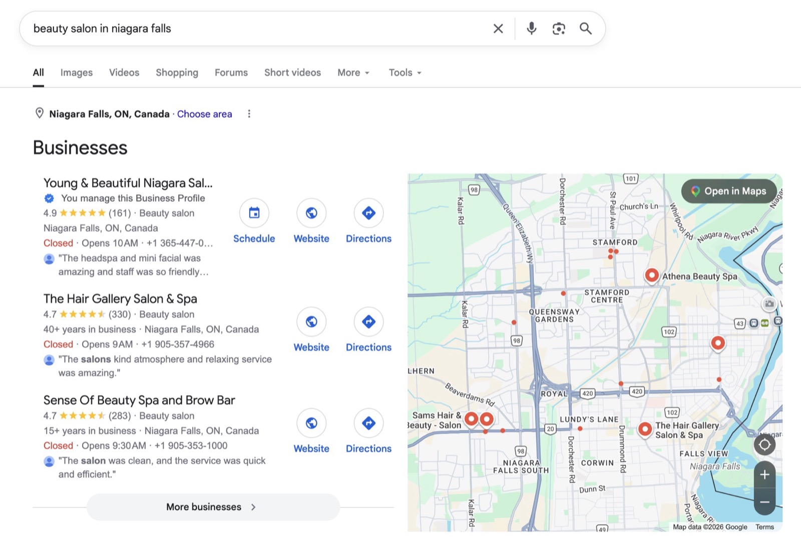The height and width of the screenshot is (550, 801).
Task: Click the Open in Maps button
Action: click(729, 191)
